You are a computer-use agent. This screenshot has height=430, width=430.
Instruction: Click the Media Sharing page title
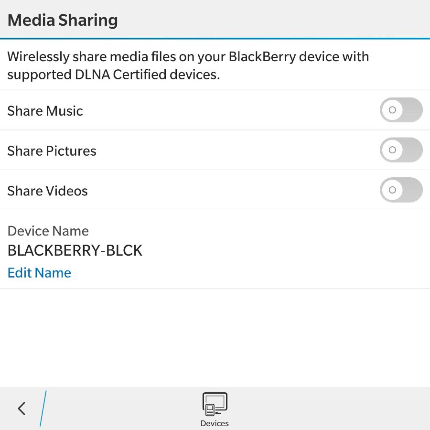click(63, 20)
